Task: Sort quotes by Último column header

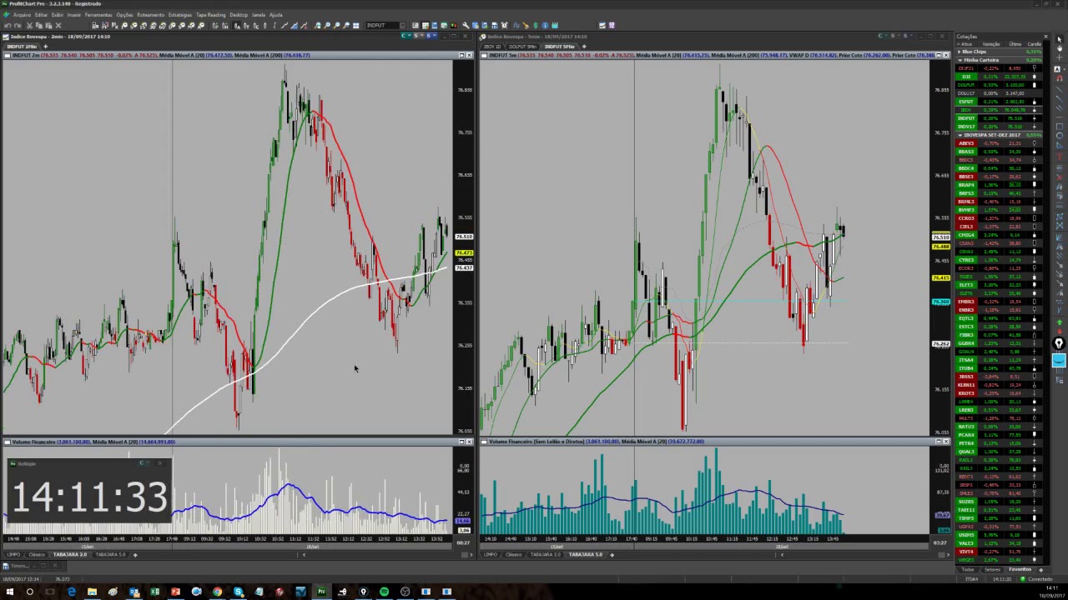Action: tap(1015, 44)
